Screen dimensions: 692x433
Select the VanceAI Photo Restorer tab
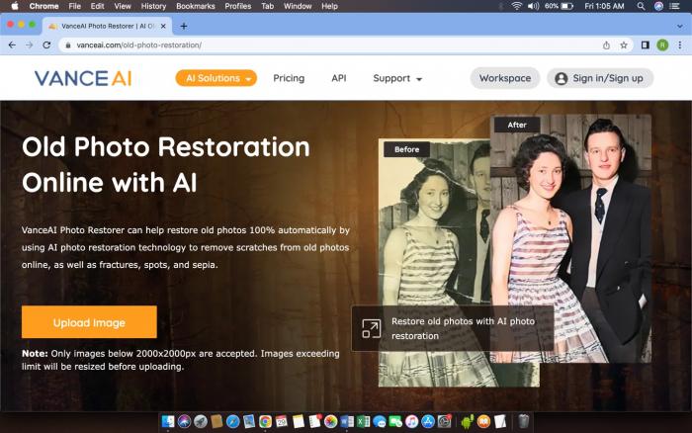[x=106, y=26]
